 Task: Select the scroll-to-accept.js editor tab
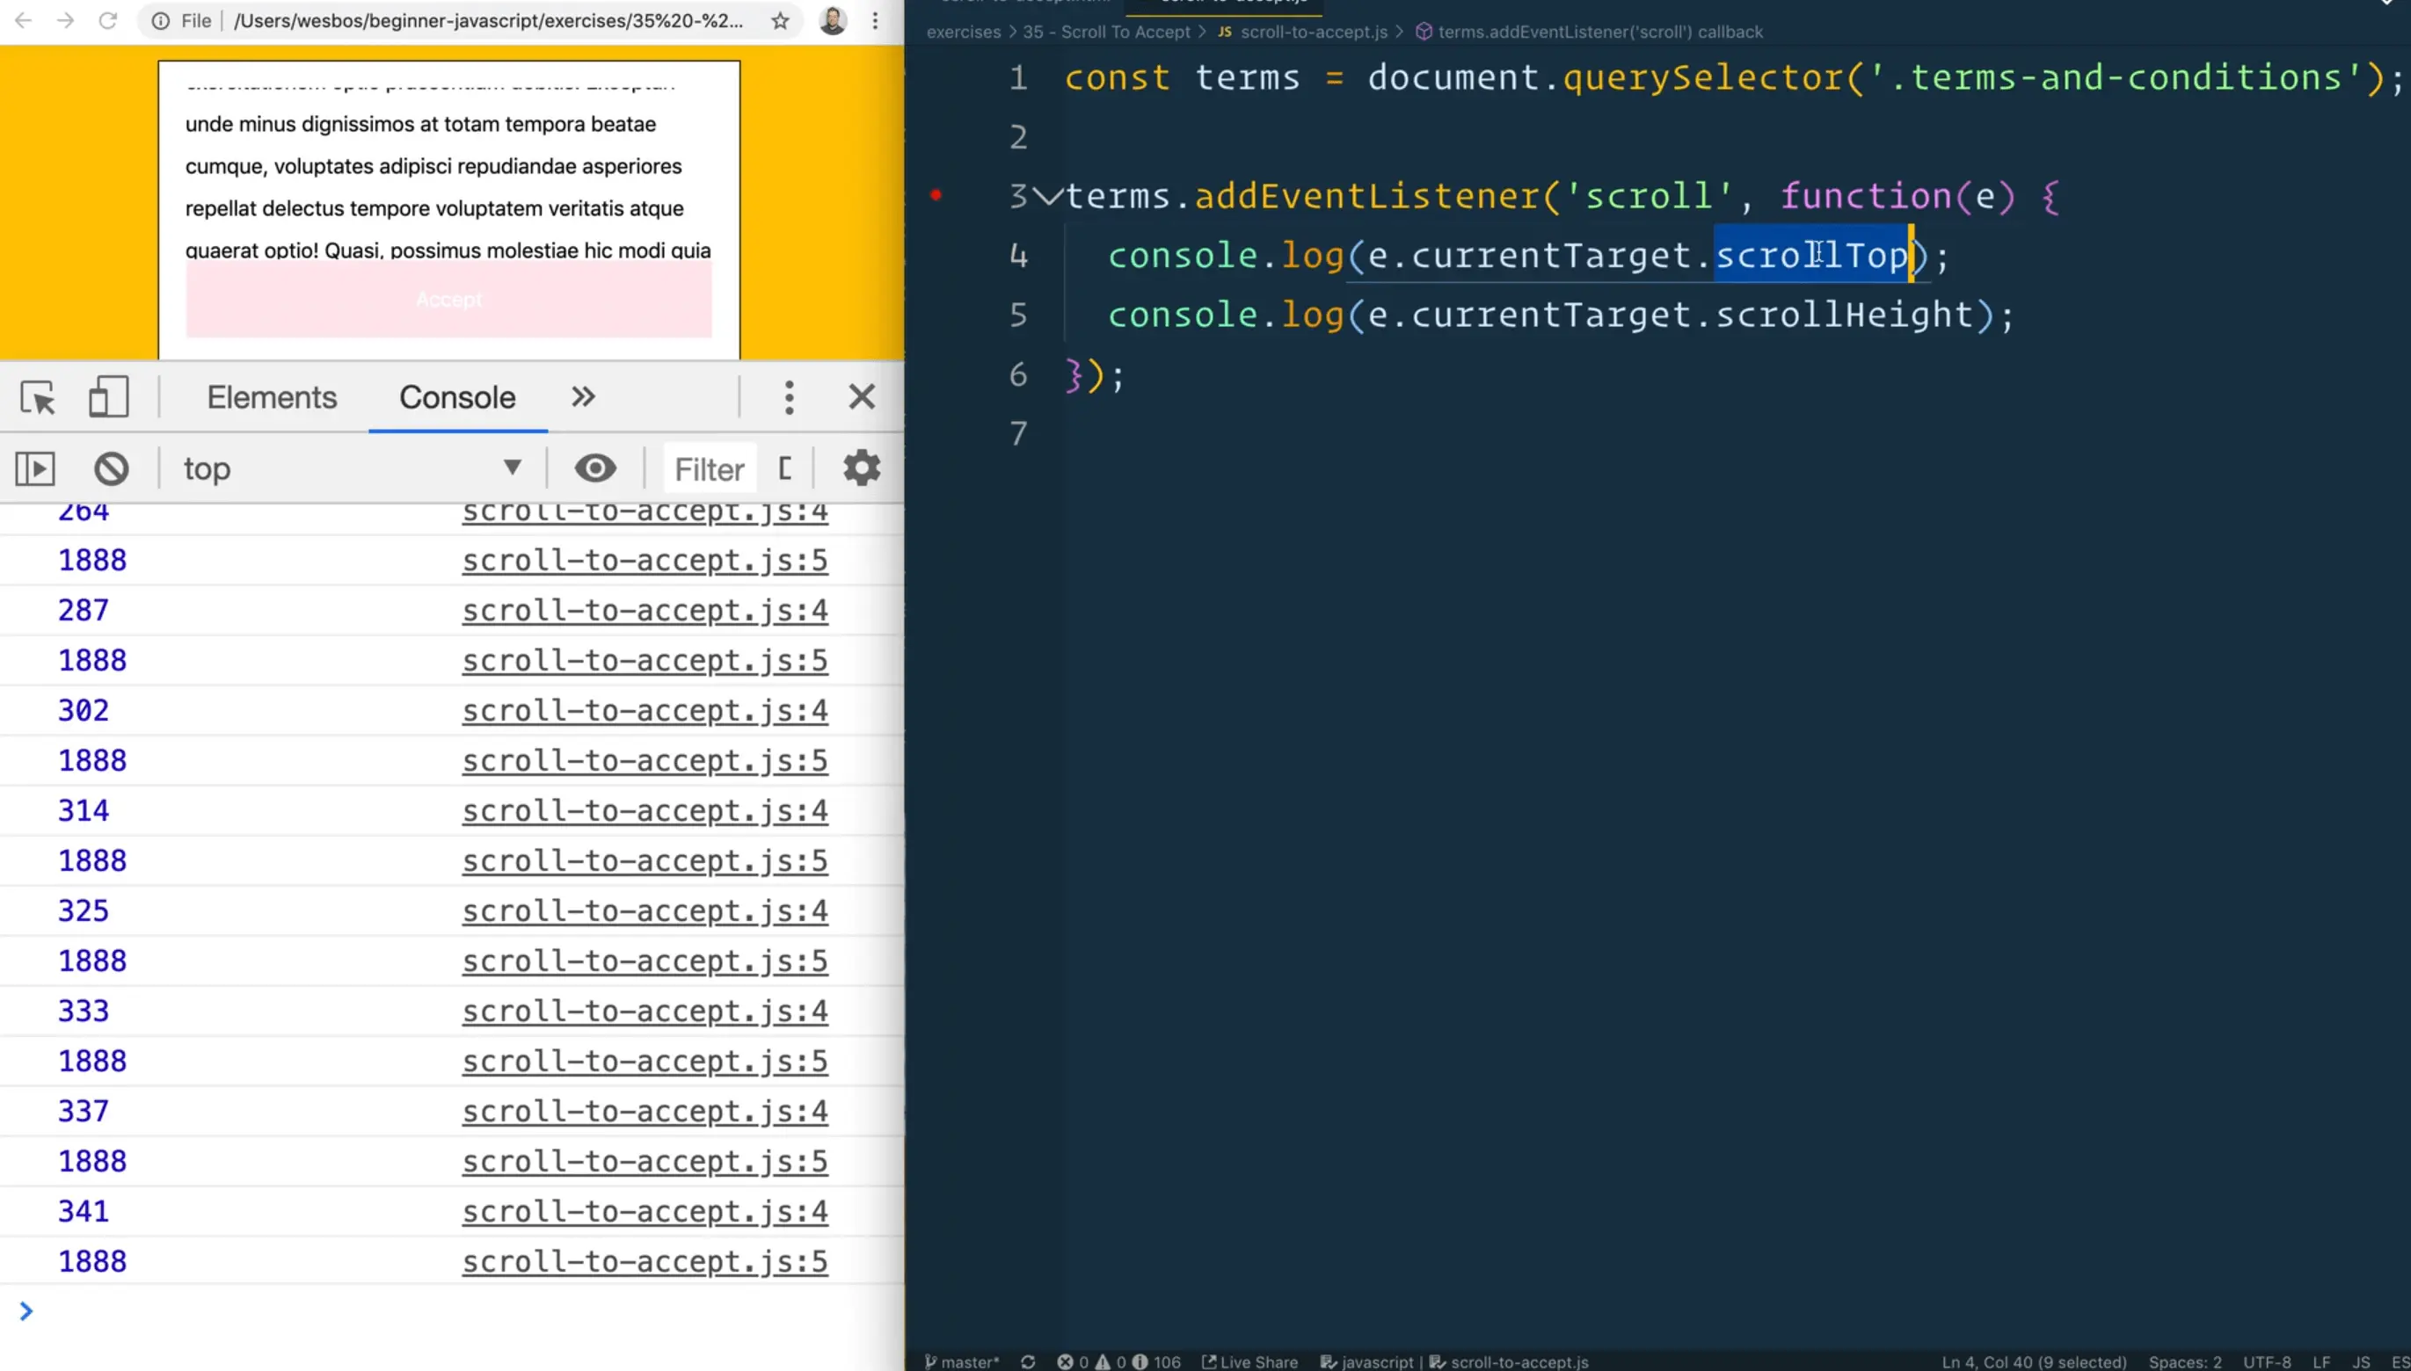pyautogui.click(x=1224, y=4)
